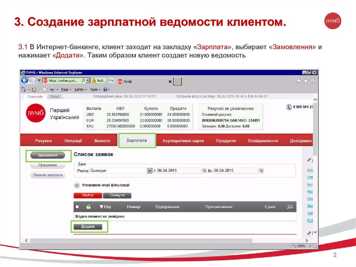
Task: Expand Розширені опції фільтрації with the plus icon
Action: pyautogui.click(x=77, y=185)
